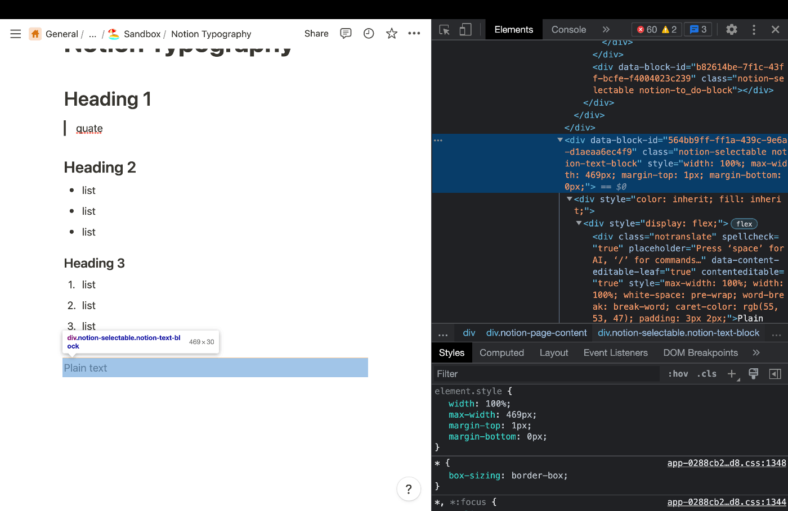Screen dimensions: 788x511
Task: Select the div crumb in breadcrumb trail
Action: coord(469,333)
